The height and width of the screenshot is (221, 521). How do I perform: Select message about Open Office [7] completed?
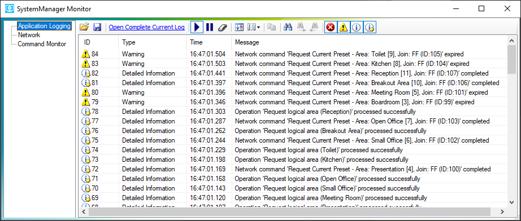click(x=362, y=121)
